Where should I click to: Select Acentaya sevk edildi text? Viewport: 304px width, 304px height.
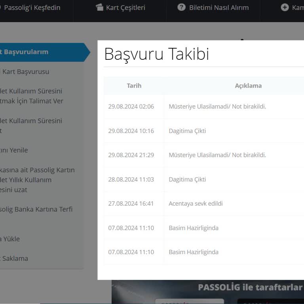(196, 203)
